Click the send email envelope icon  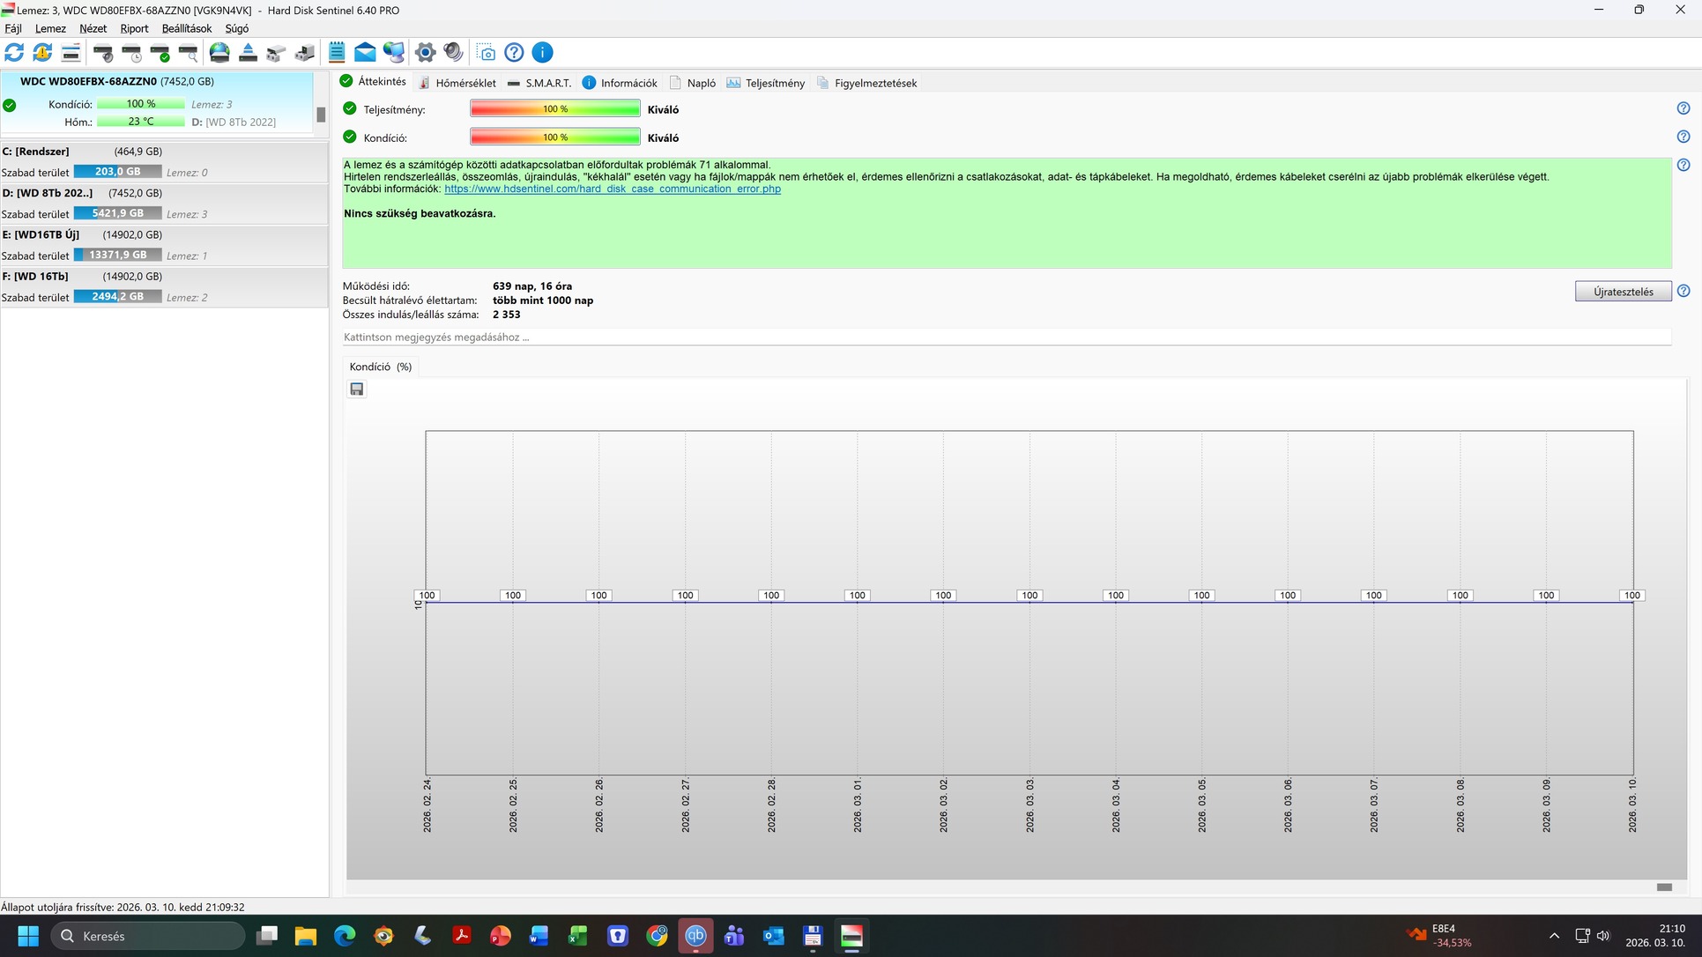tap(365, 53)
